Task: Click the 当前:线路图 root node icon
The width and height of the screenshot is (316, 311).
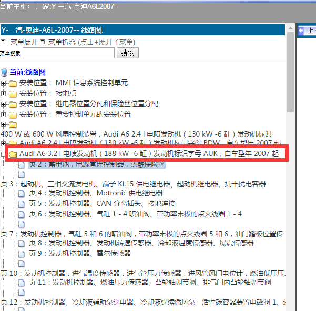Action: pyautogui.click(x=4, y=72)
